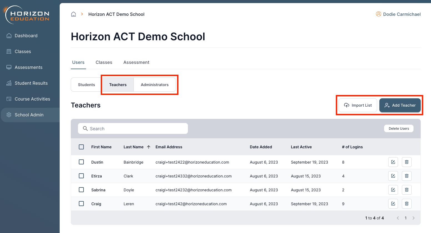Open the Classes tab below the school title

(104, 62)
